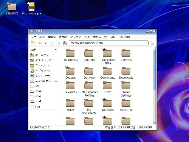189x142 pixels.
Task: Eject the 179 GB volume
Action: (56, 81)
